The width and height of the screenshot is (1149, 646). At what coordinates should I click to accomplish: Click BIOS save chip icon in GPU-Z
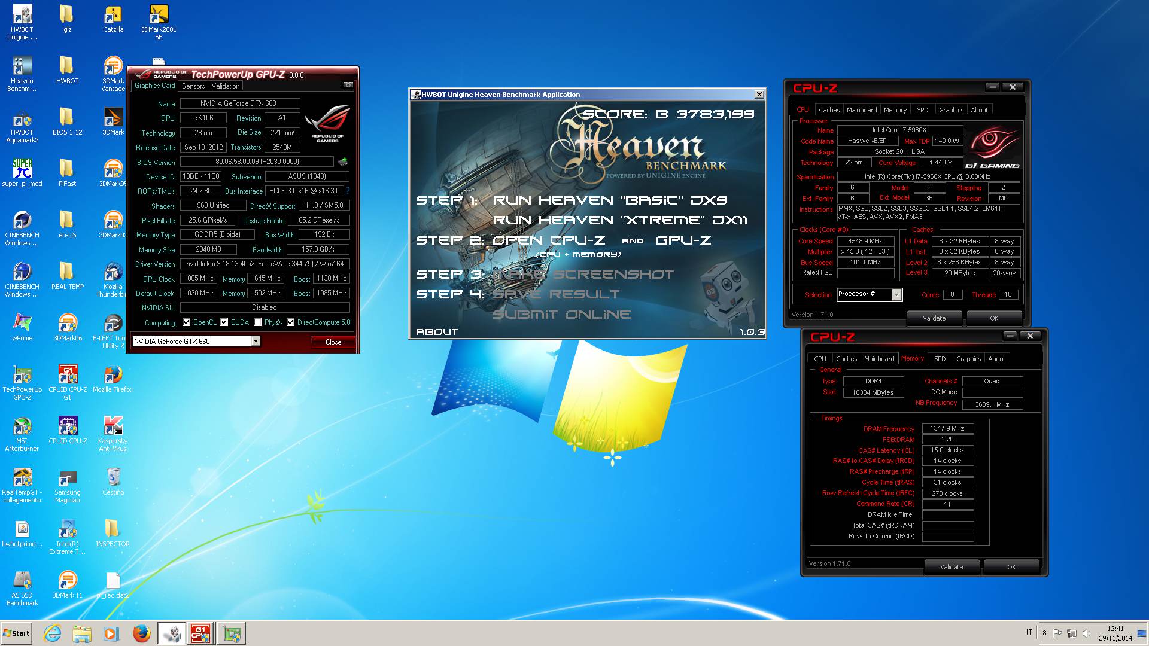[x=343, y=161]
